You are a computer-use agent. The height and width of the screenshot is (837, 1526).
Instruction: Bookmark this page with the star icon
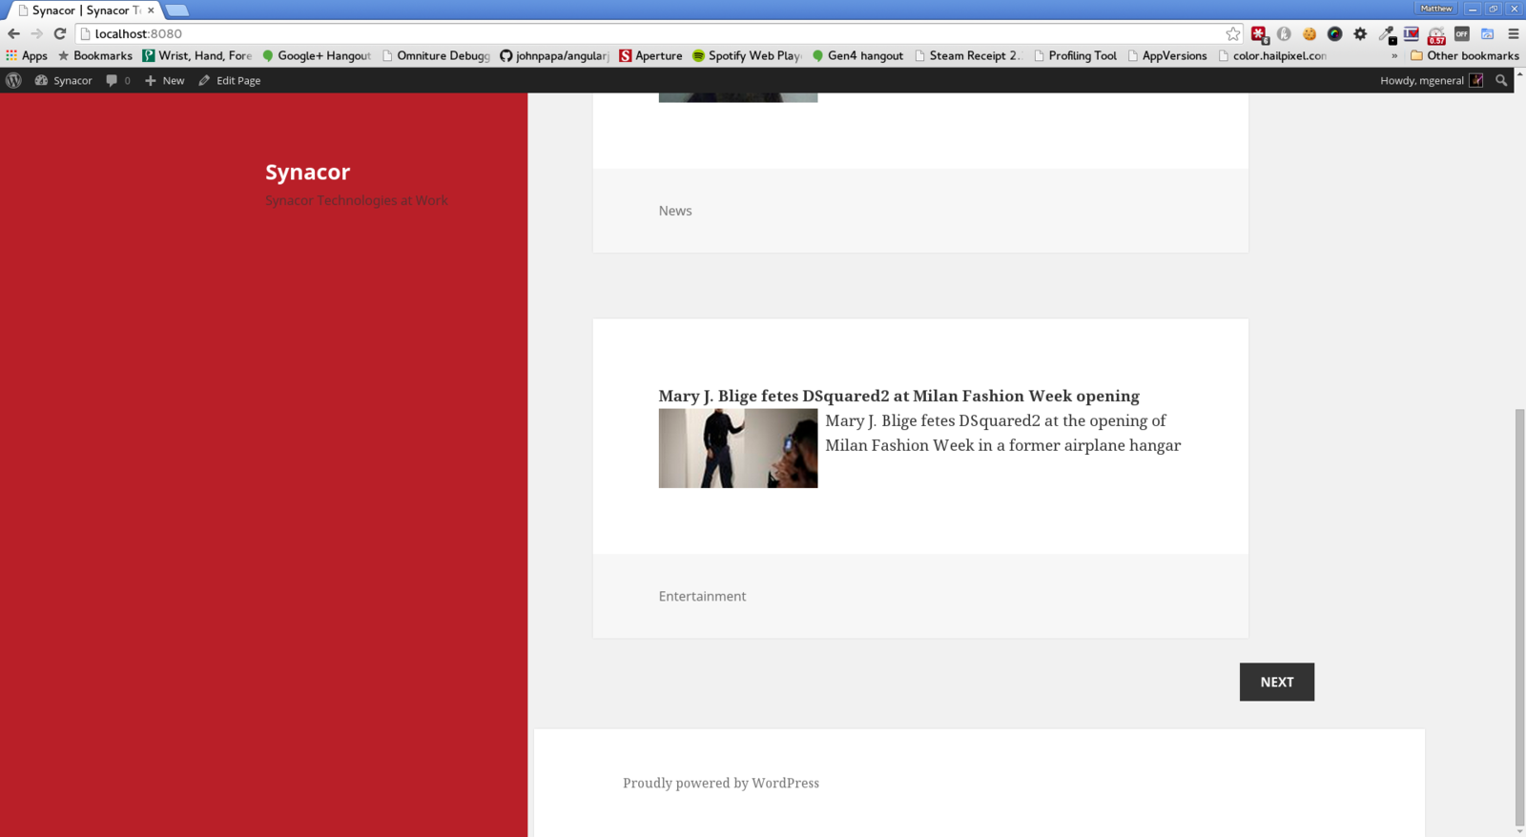[1233, 33]
